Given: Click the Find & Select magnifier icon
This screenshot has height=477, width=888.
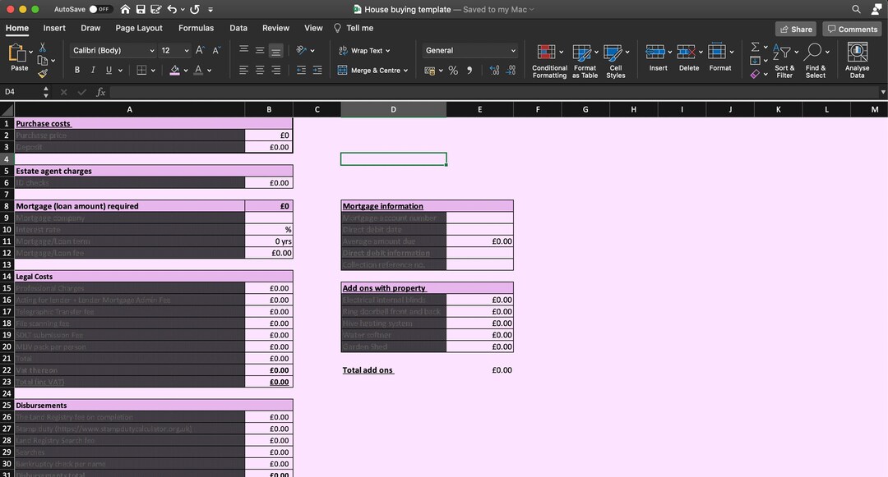Looking at the screenshot, I should [813, 53].
